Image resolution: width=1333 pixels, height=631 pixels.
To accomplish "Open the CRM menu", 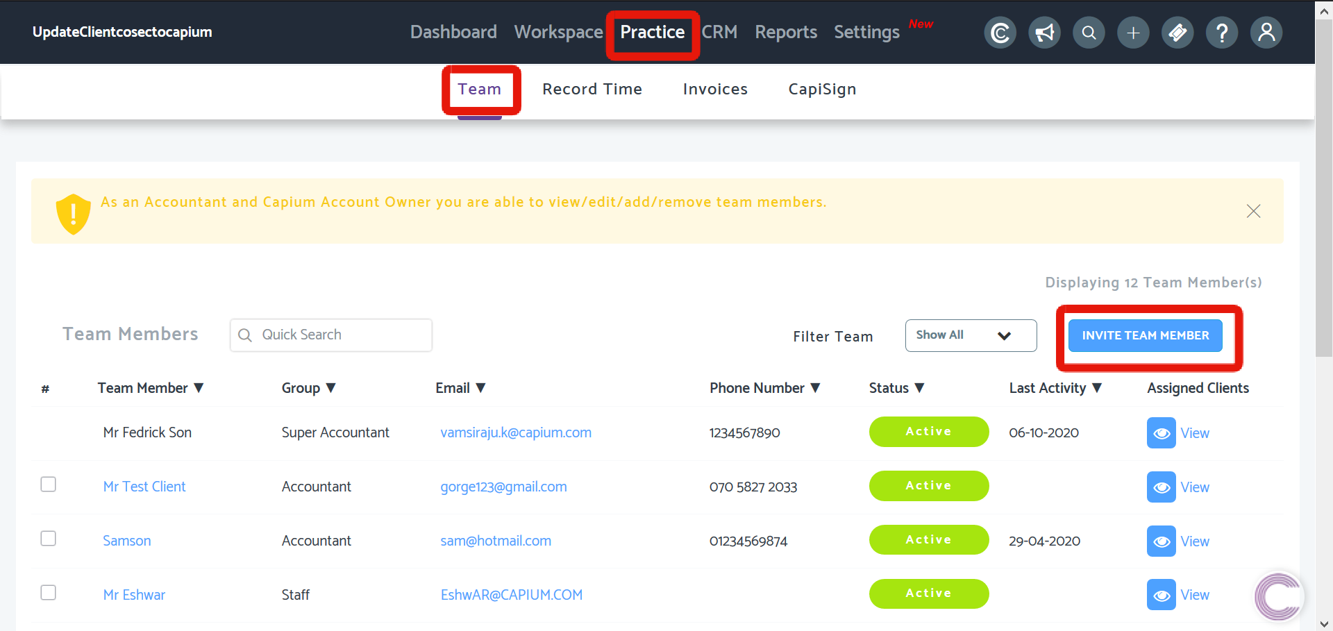I will tap(719, 32).
